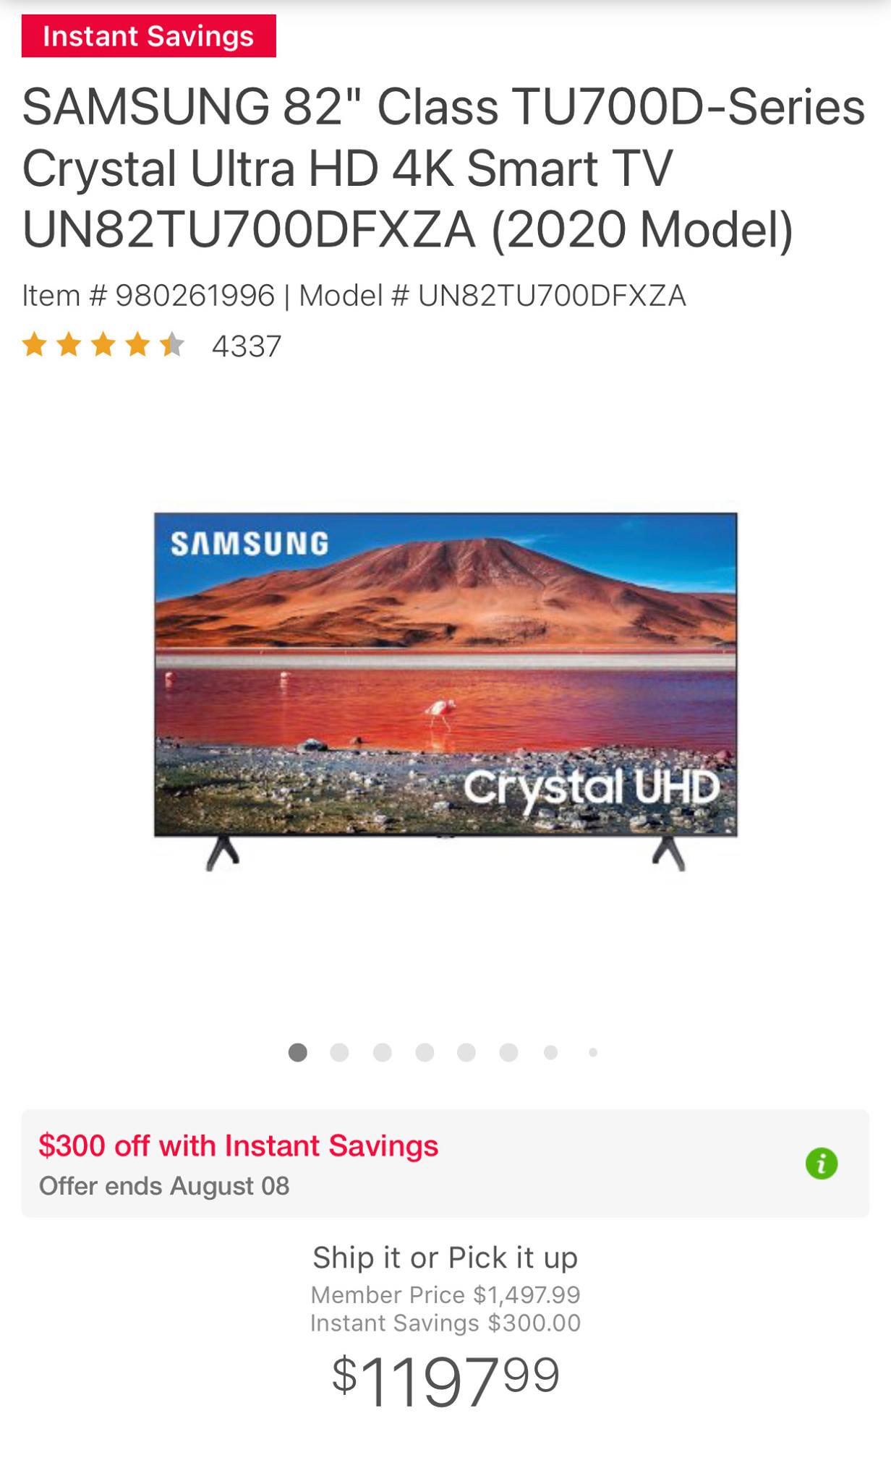Click the Item # 980261996 text

click(148, 296)
